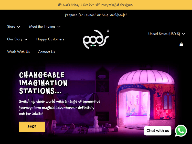Navigate to Contact Us

coord(46,52)
